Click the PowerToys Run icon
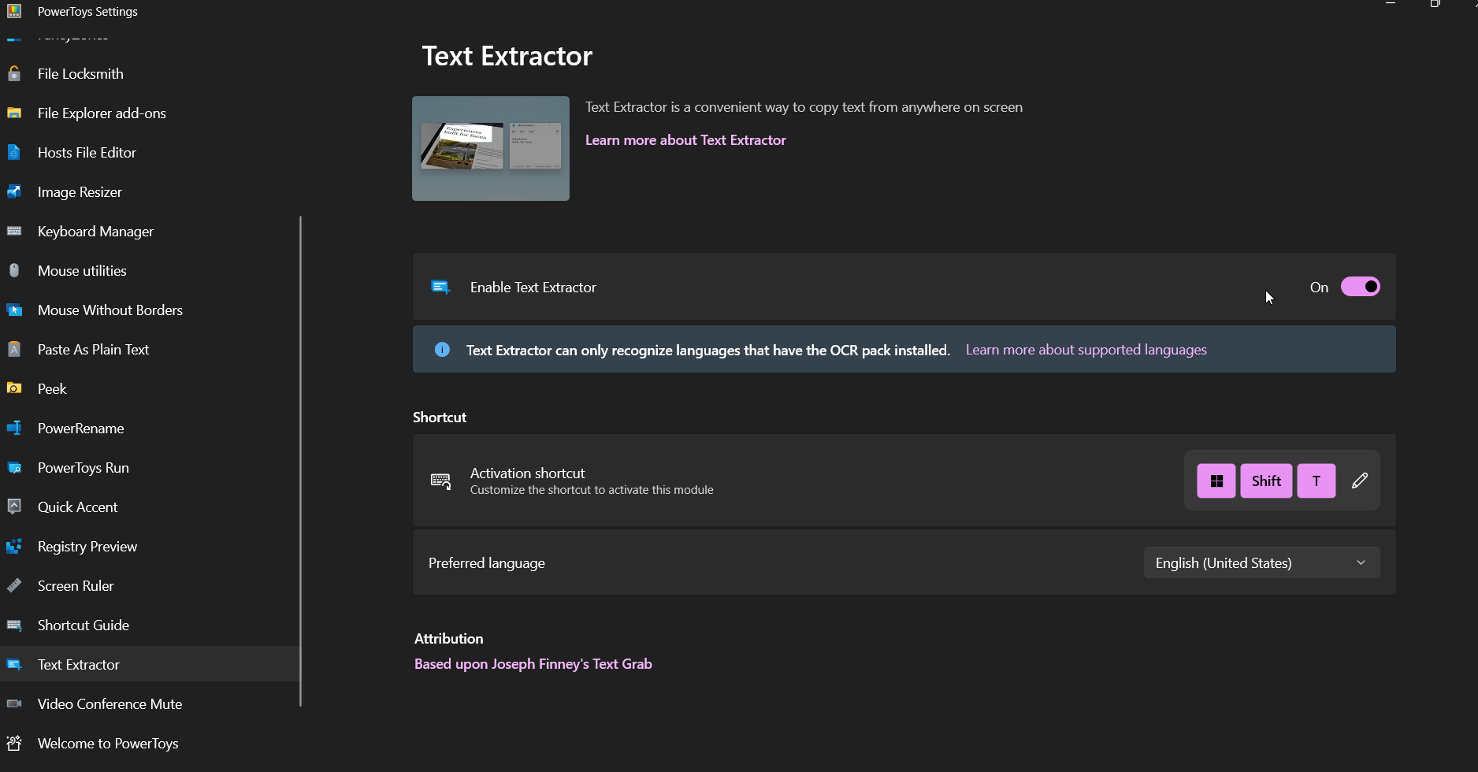1478x772 pixels. pos(14,468)
